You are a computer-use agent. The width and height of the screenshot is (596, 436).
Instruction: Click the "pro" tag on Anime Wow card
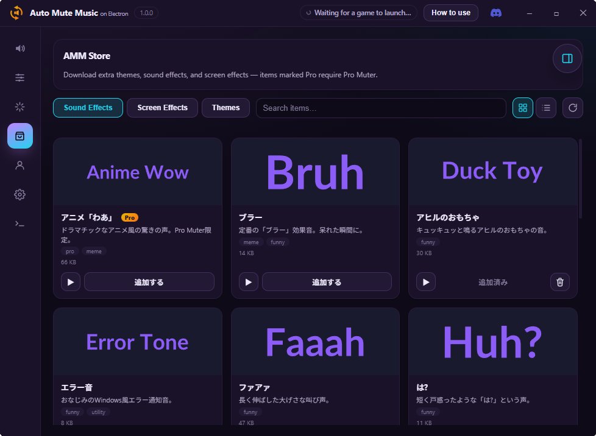click(70, 251)
